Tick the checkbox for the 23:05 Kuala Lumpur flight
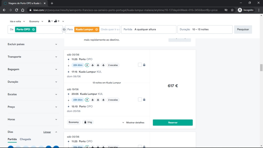The image size is (263, 148). 140,99
